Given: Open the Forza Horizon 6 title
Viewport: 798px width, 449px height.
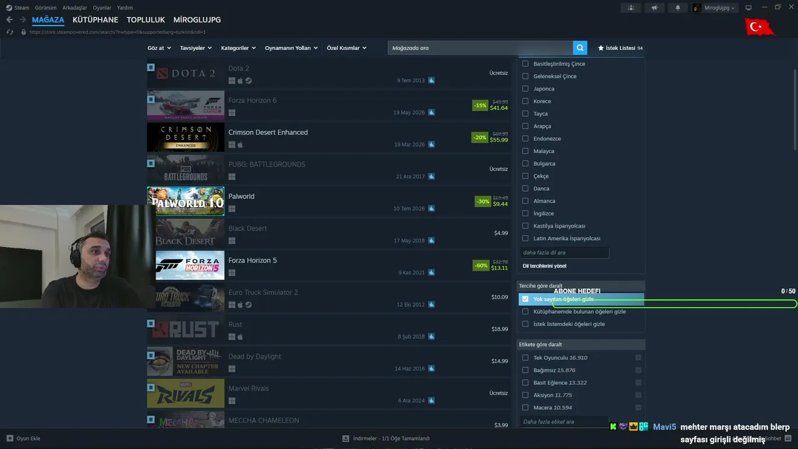Looking at the screenshot, I should point(252,100).
